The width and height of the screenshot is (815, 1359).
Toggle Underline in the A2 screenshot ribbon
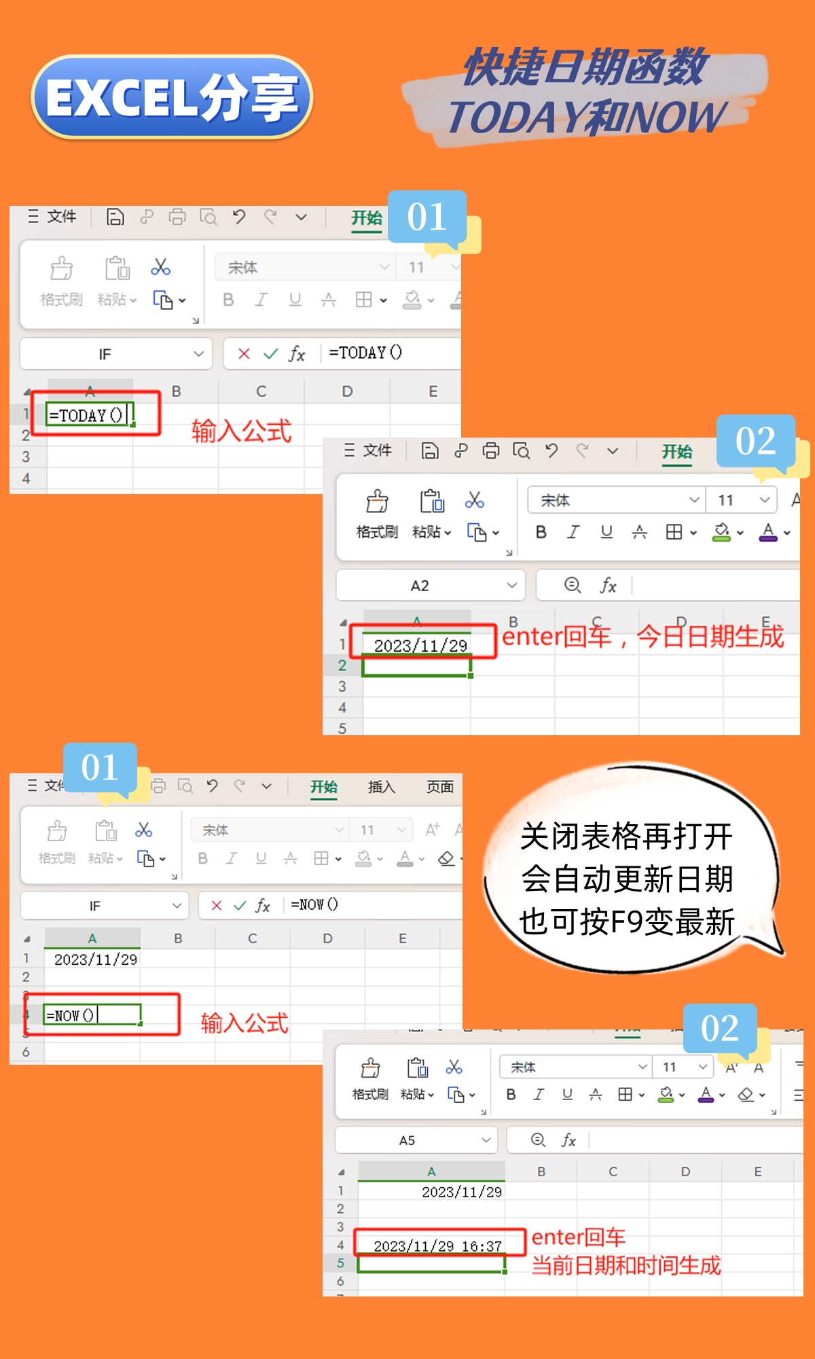point(606,532)
